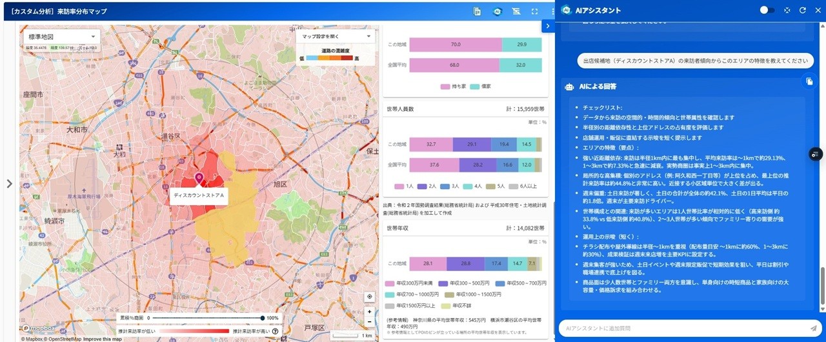826x342 pixels.
Task: Open the vertical three-dot more menu
Action: [552, 11]
